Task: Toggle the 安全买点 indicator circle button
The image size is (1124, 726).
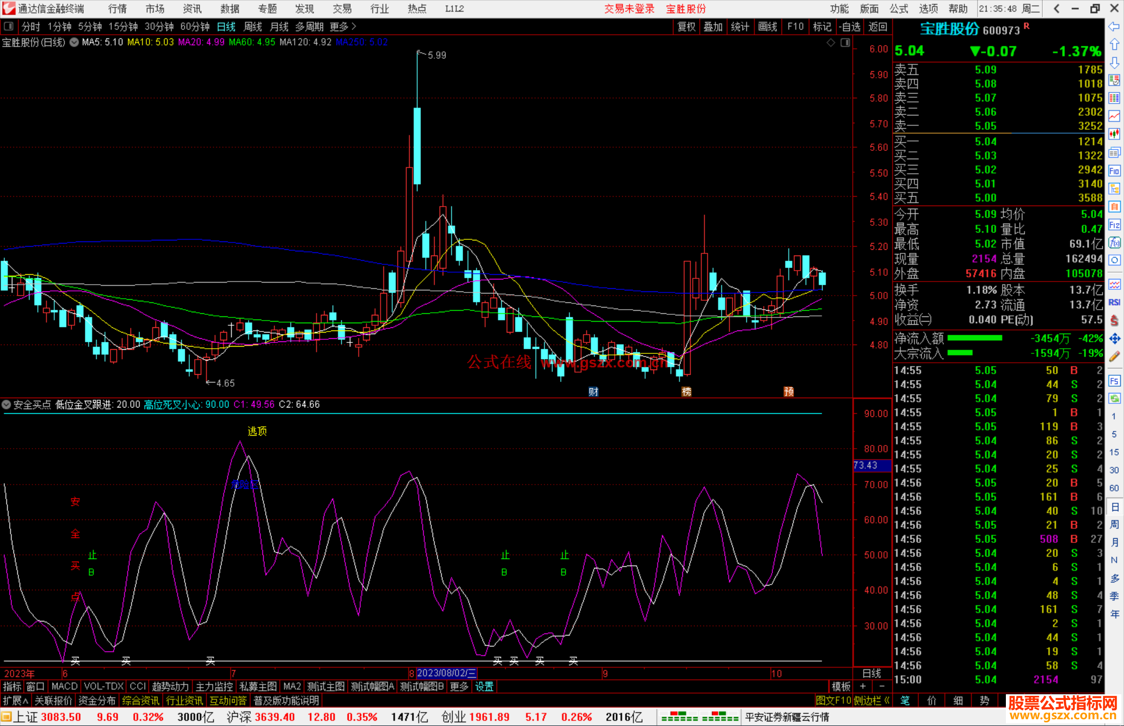Action: (7, 404)
